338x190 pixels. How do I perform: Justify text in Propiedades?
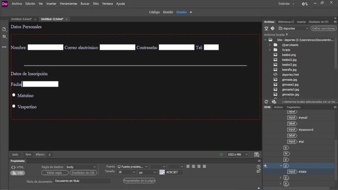[204, 166]
